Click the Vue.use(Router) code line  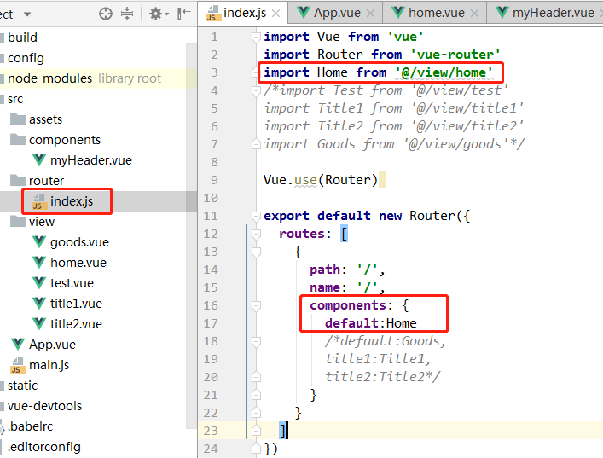click(321, 180)
